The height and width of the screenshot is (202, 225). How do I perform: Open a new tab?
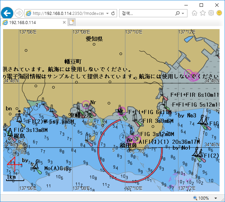pos(72,22)
